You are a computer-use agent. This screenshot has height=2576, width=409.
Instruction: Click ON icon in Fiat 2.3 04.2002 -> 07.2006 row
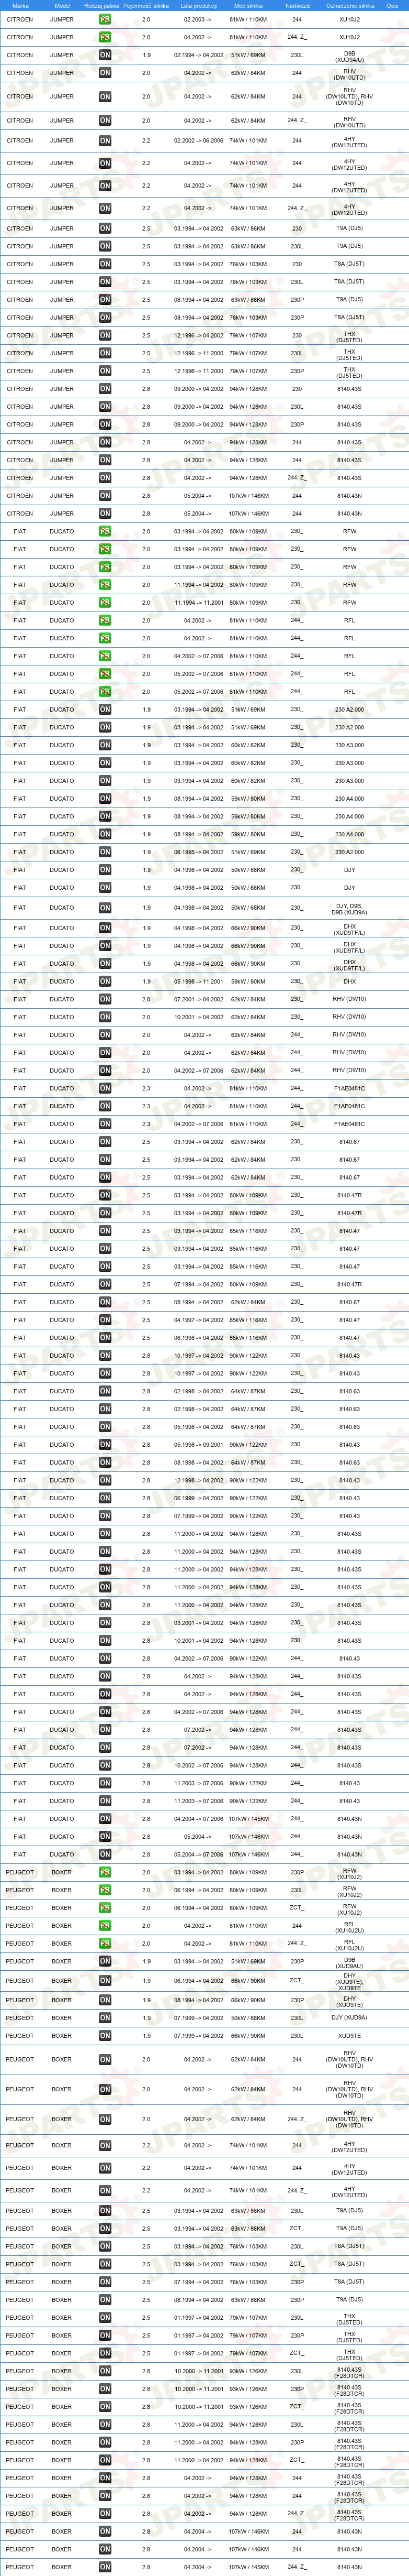[x=105, y=1124]
